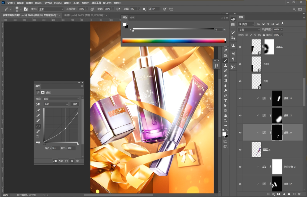Choose the draw-curve pencil in Properties

38,131
